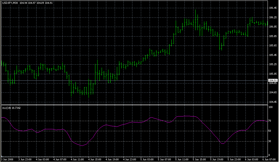
Task: Click the 0 level on indicator scale
Action: 269,155
